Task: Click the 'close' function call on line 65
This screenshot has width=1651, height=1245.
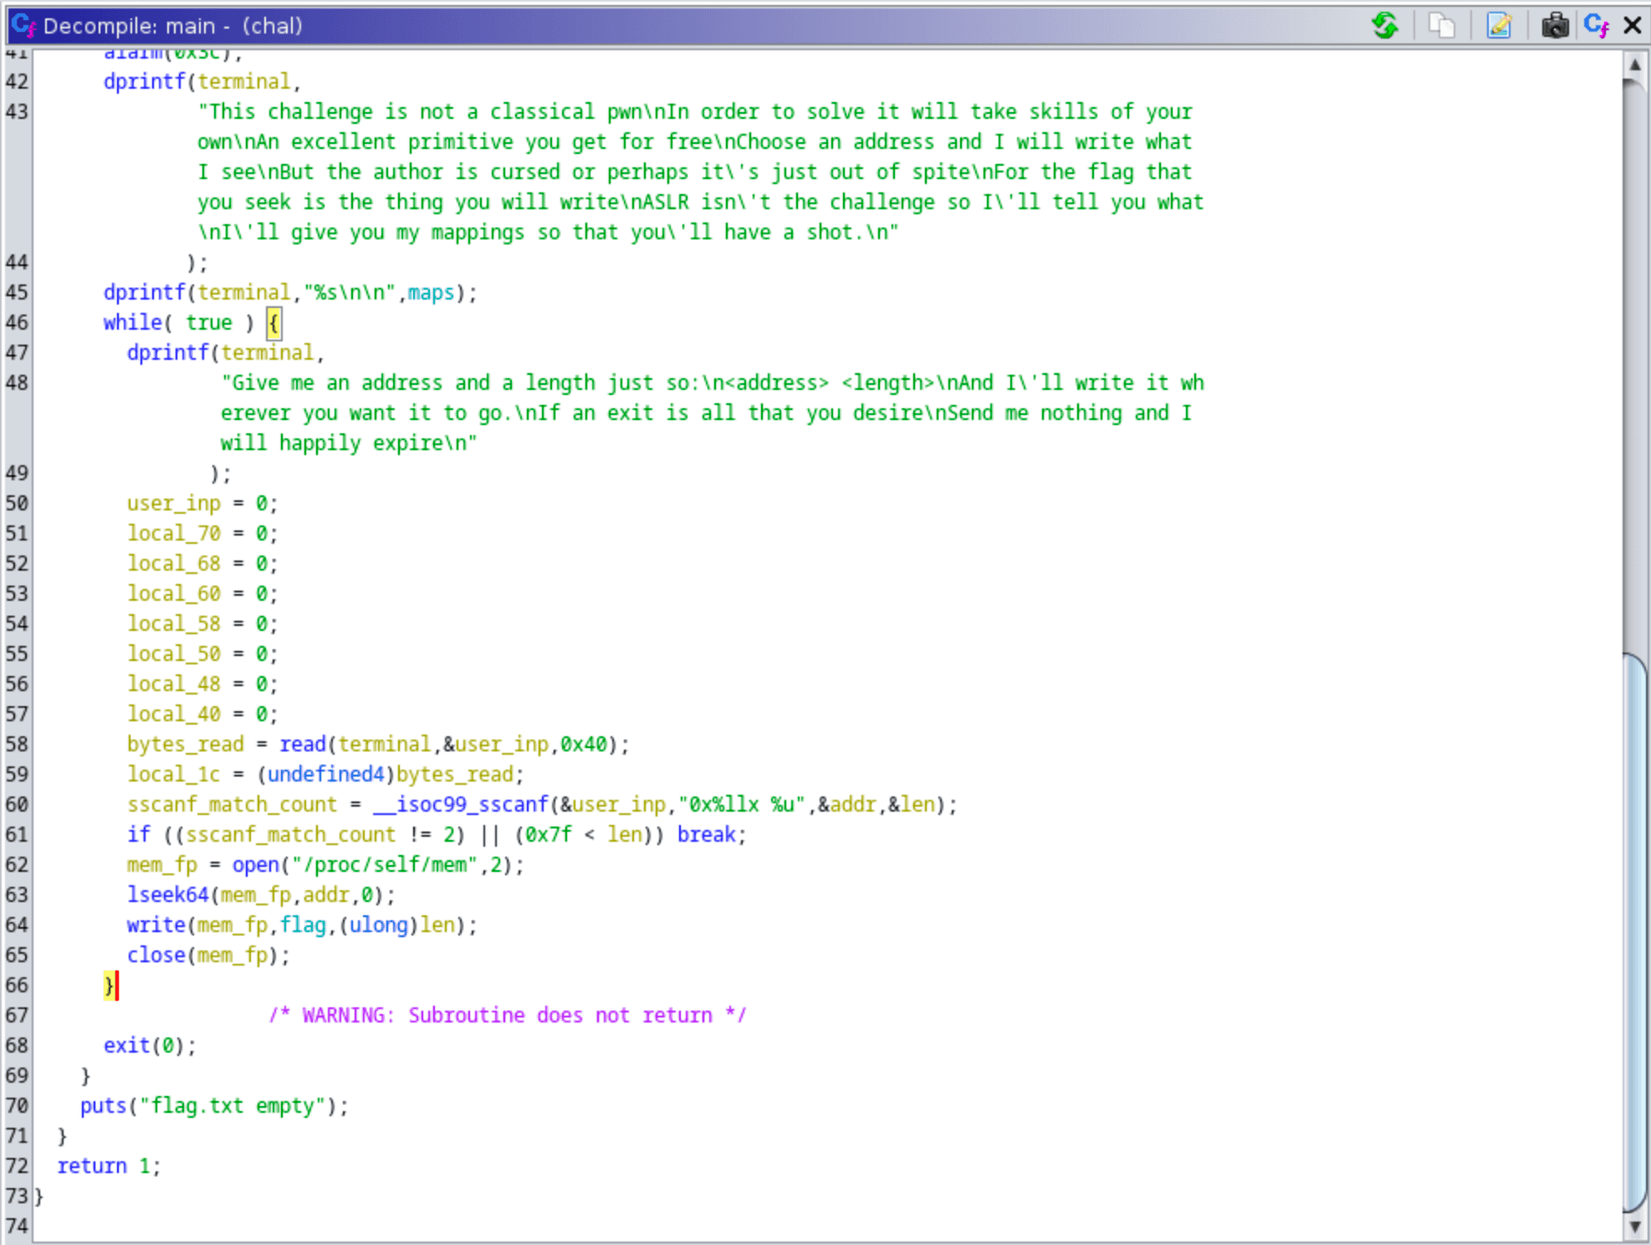Action: (156, 956)
